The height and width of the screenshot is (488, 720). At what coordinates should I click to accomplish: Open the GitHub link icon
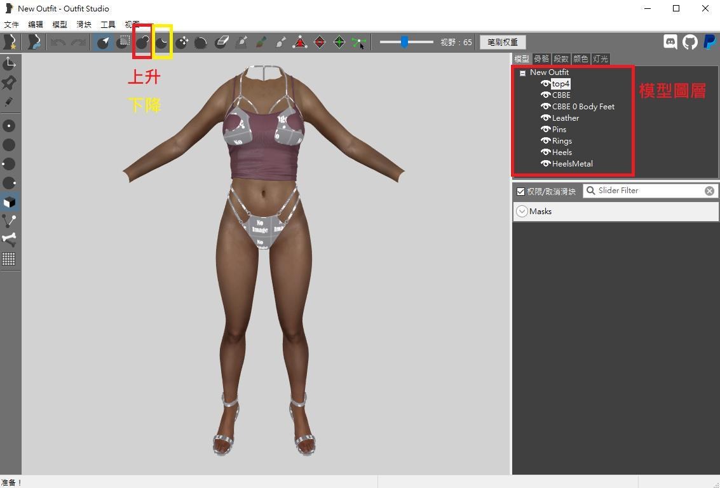click(x=689, y=42)
